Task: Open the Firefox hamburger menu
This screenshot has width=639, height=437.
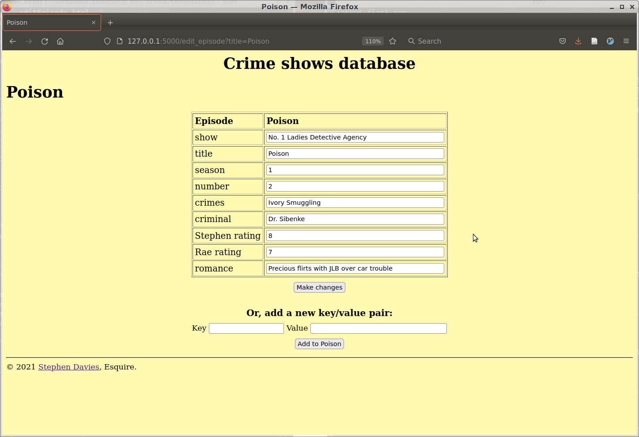Action: pyautogui.click(x=626, y=41)
